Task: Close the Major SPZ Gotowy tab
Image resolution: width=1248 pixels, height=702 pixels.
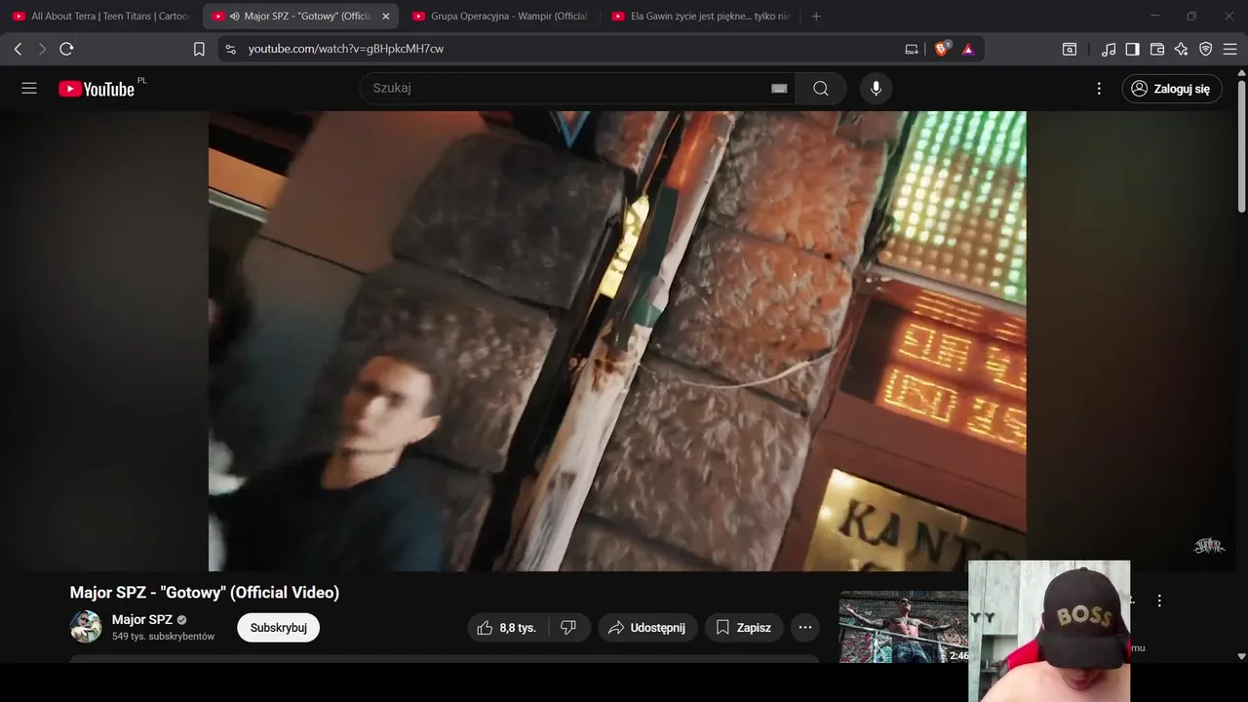Action: pos(386,17)
